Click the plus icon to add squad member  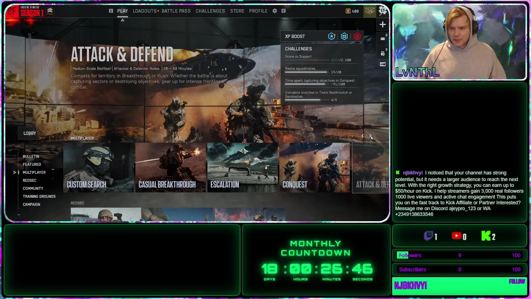pos(382,25)
